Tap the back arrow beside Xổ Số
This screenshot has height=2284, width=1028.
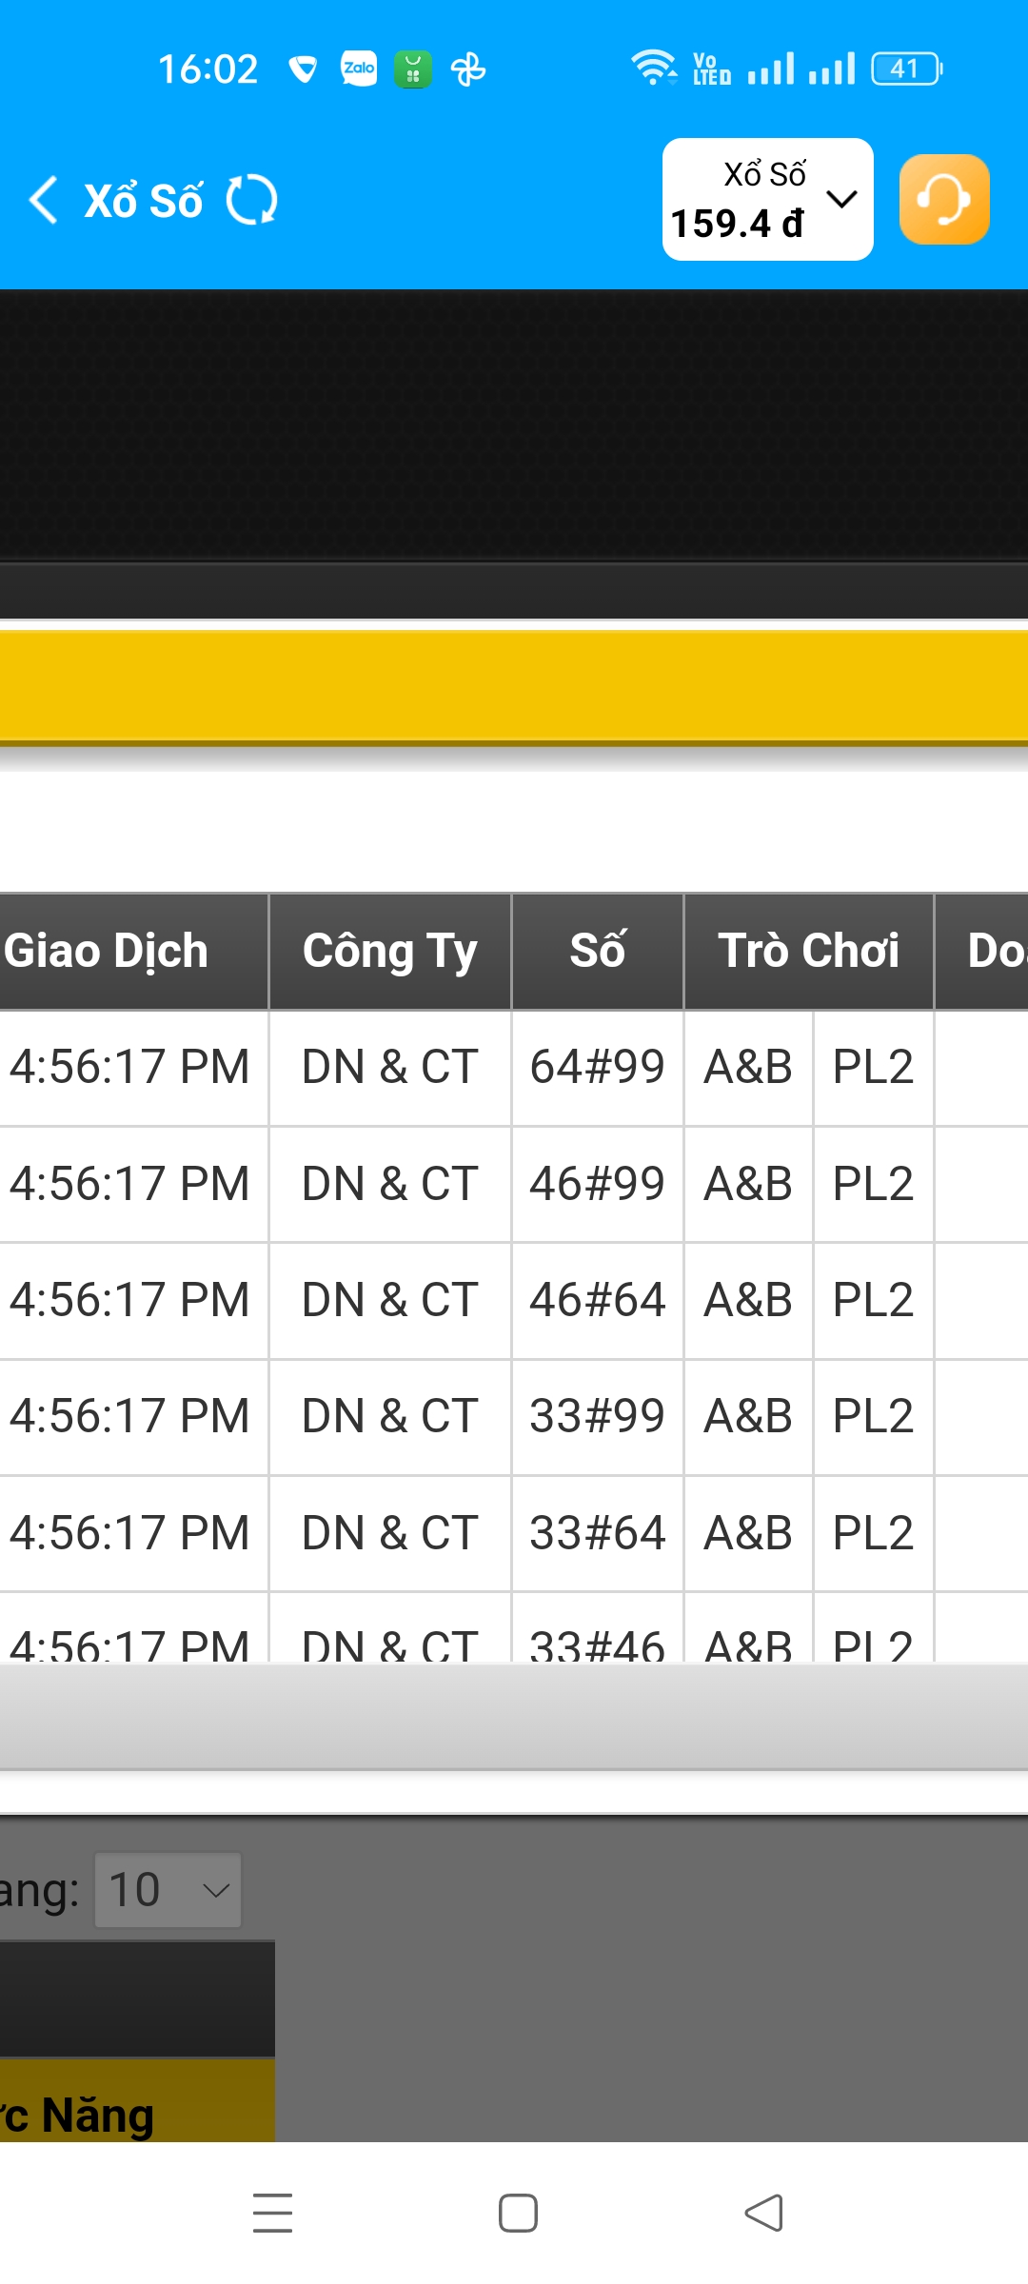tap(44, 200)
